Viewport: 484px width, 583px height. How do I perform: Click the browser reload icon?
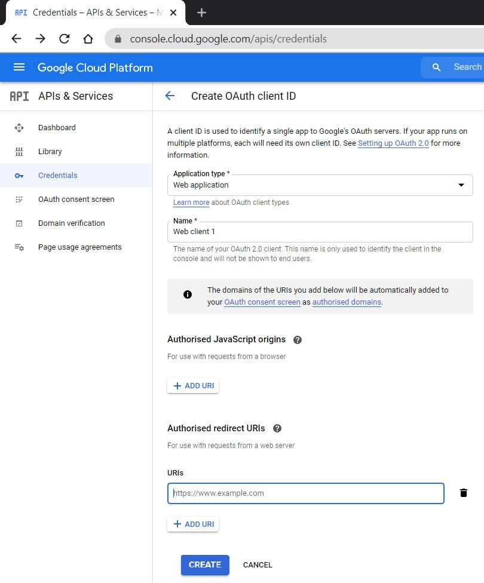64,39
